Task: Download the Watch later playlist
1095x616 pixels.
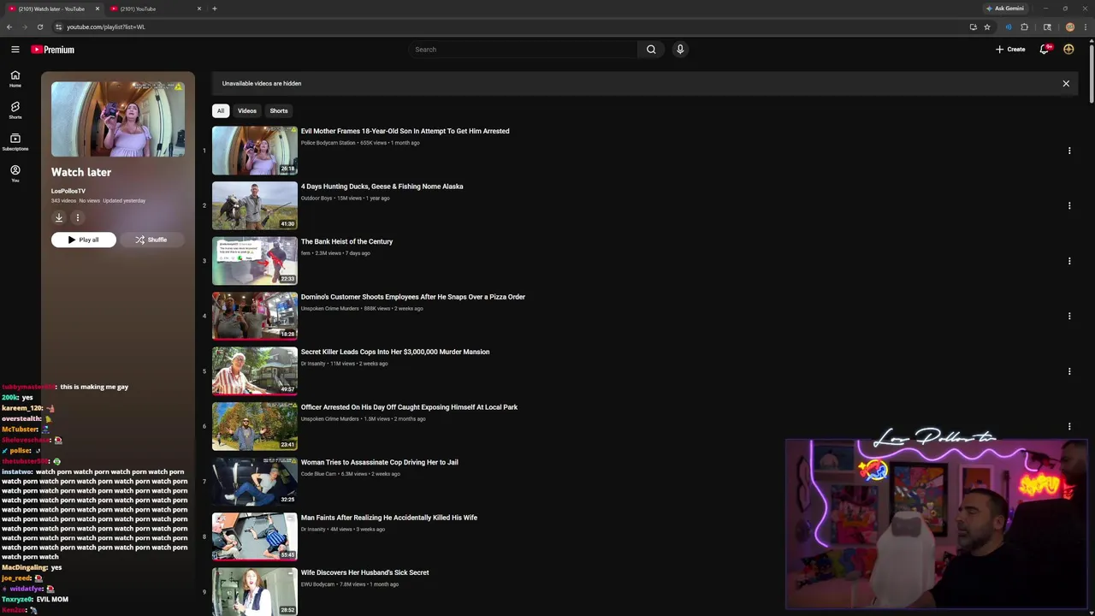Action: 59,217
